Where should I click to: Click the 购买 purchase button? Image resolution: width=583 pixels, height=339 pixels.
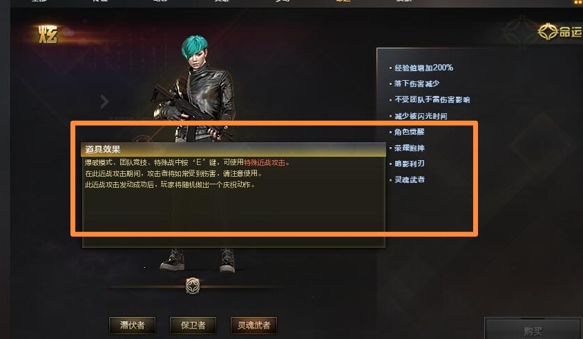[533, 329]
